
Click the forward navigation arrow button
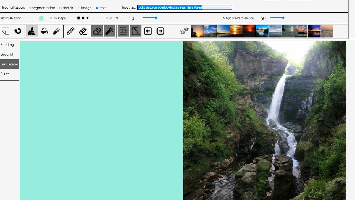click(x=160, y=31)
